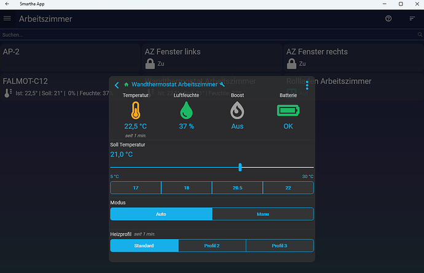Open the help question mark icon

(388, 18)
